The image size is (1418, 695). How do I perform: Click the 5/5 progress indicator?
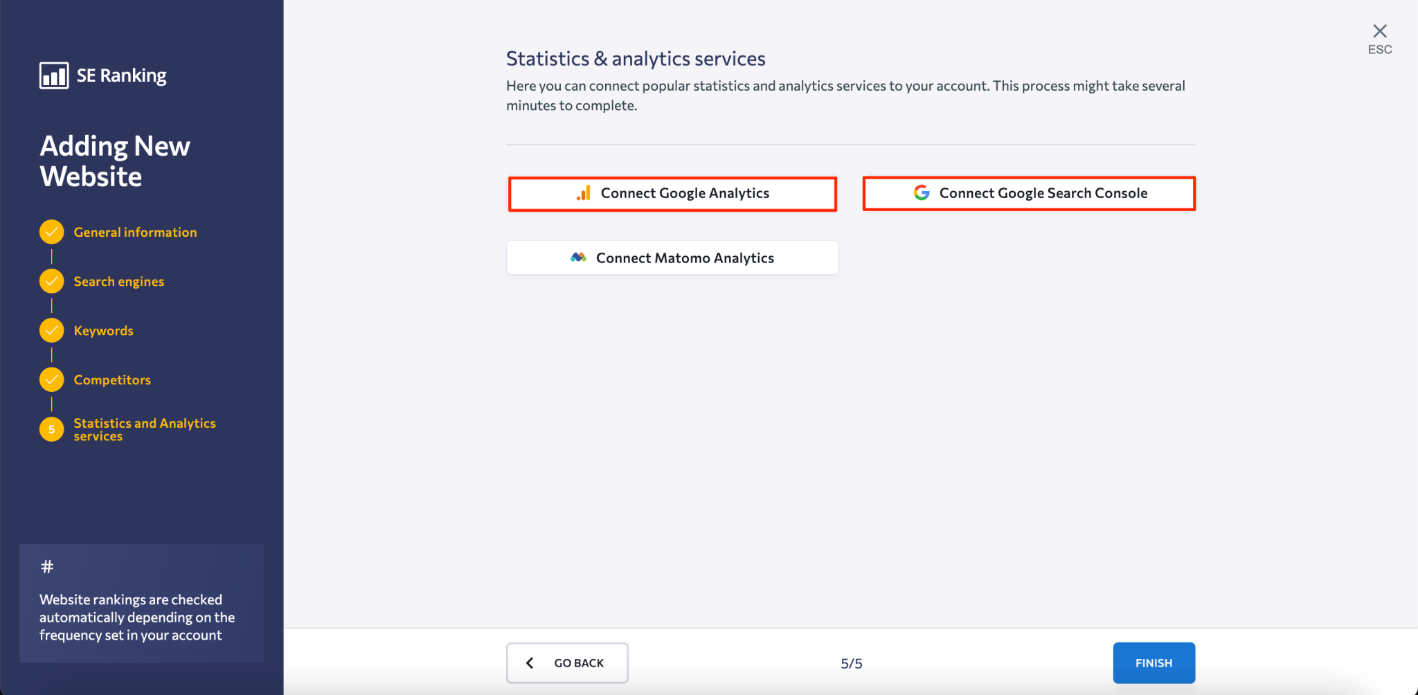852,662
